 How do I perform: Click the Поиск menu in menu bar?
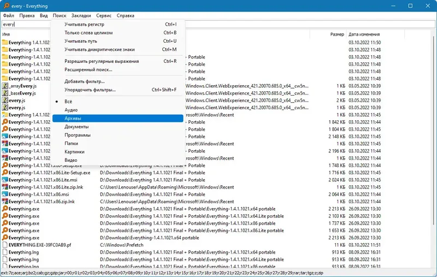coord(60,16)
